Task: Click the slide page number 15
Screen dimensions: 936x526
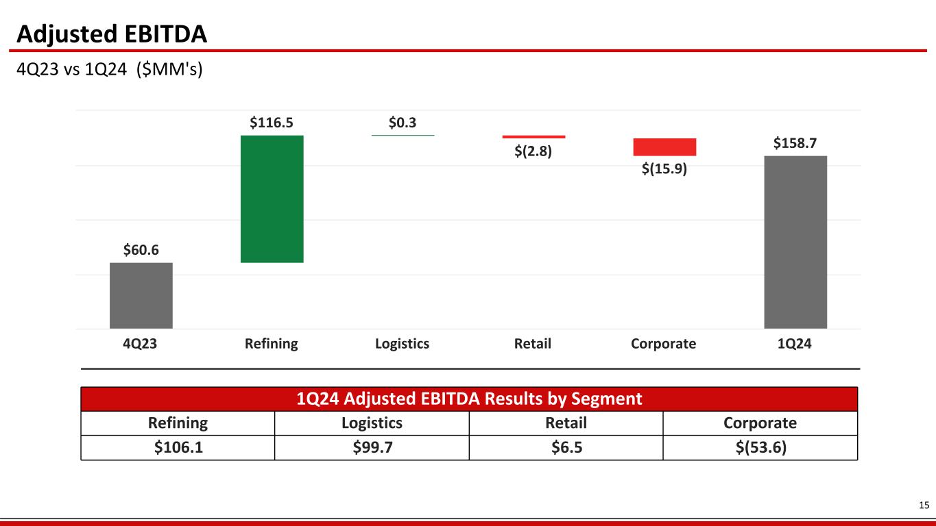Action: (923, 506)
